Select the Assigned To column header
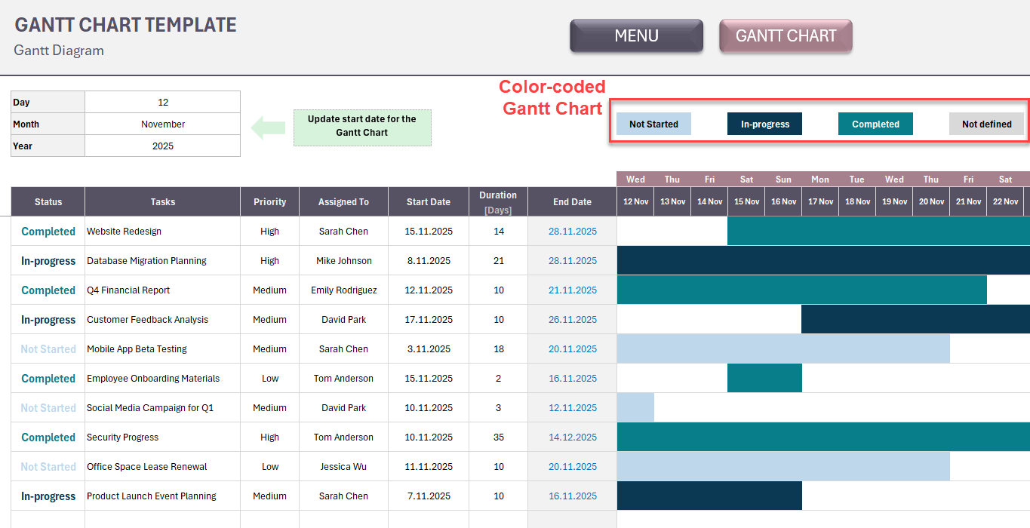 pos(343,202)
